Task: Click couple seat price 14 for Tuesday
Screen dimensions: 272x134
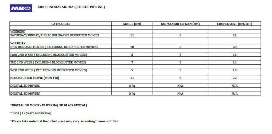Action: tap(235, 62)
